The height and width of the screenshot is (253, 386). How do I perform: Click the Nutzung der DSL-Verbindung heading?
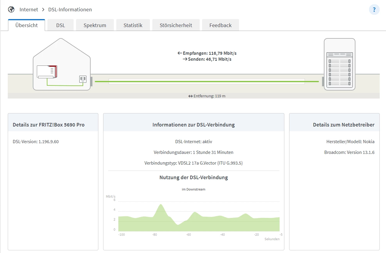194,177
